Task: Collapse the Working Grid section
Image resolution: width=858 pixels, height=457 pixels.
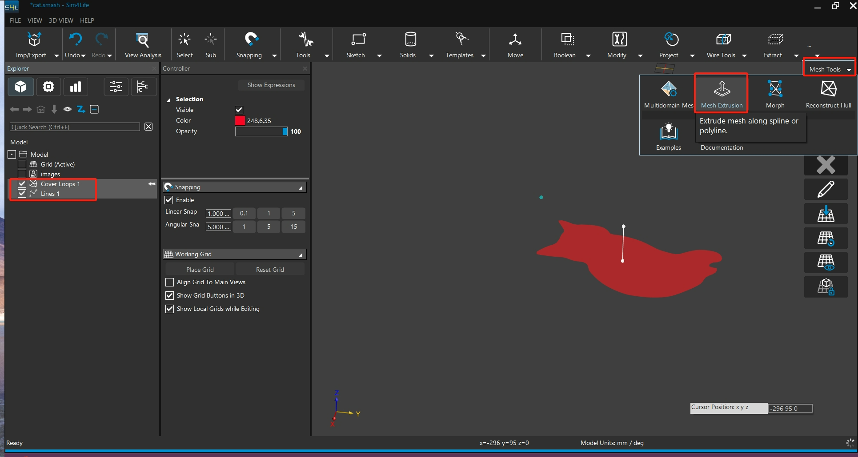Action: coord(301,254)
